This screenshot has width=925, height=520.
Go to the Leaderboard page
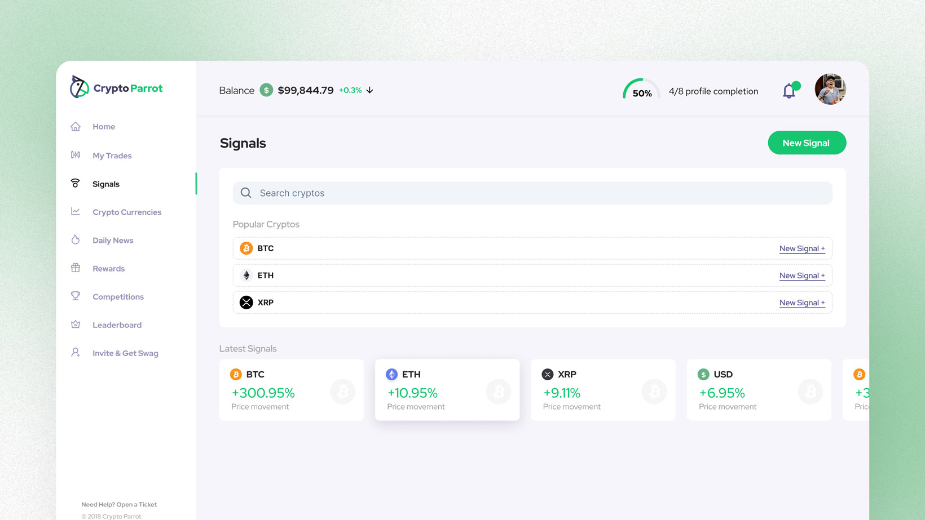pos(117,325)
